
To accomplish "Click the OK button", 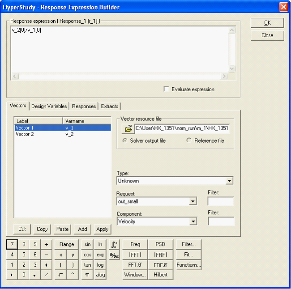I will 267,23.
